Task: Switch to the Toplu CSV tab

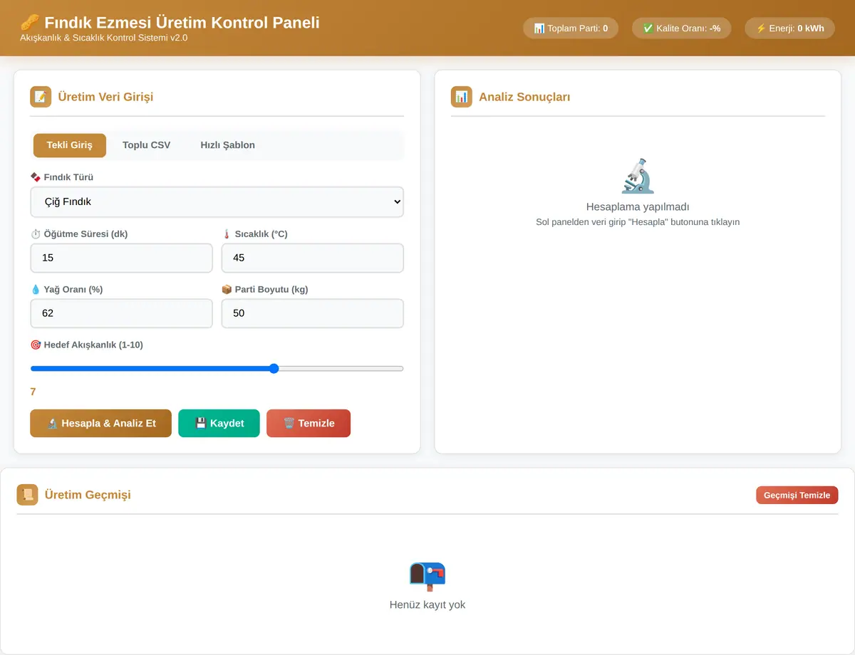Action: coord(147,145)
